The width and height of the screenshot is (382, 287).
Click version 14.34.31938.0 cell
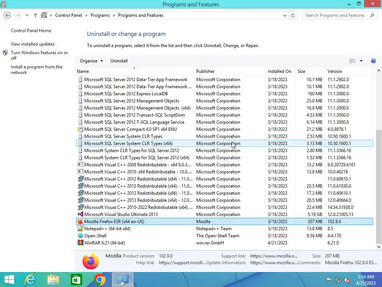point(340,207)
